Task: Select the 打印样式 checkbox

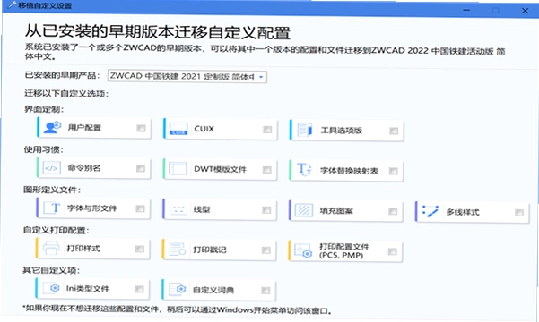Action: (x=140, y=249)
